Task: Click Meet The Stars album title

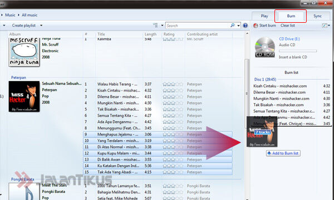Action: pyautogui.click(x=55, y=185)
